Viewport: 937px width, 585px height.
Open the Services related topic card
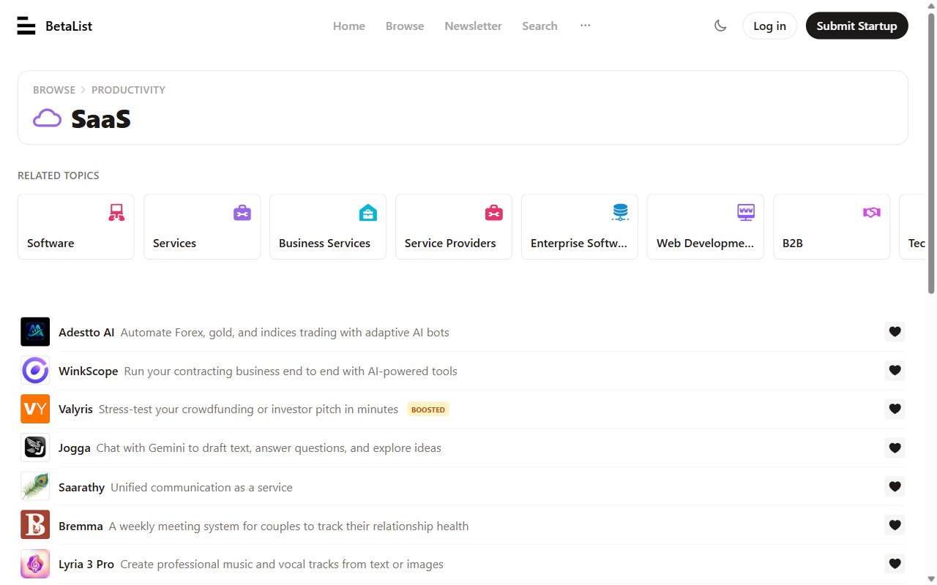pos(202,227)
